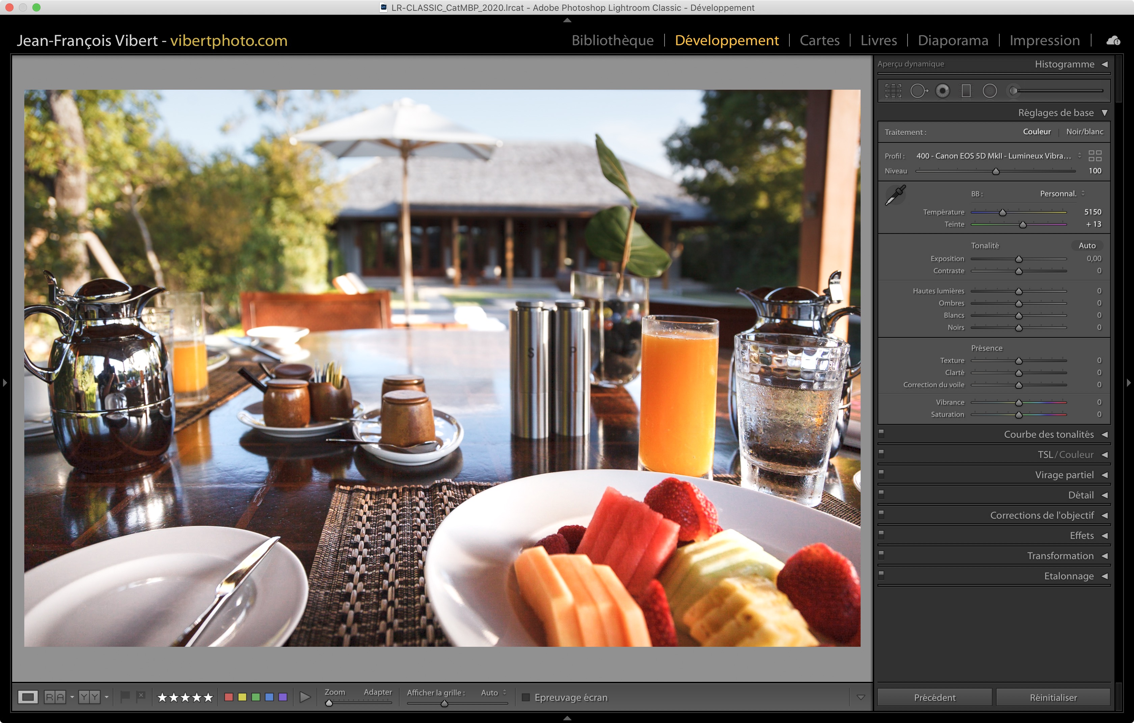
Task: Apply the red color label swatch
Action: (x=229, y=697)
